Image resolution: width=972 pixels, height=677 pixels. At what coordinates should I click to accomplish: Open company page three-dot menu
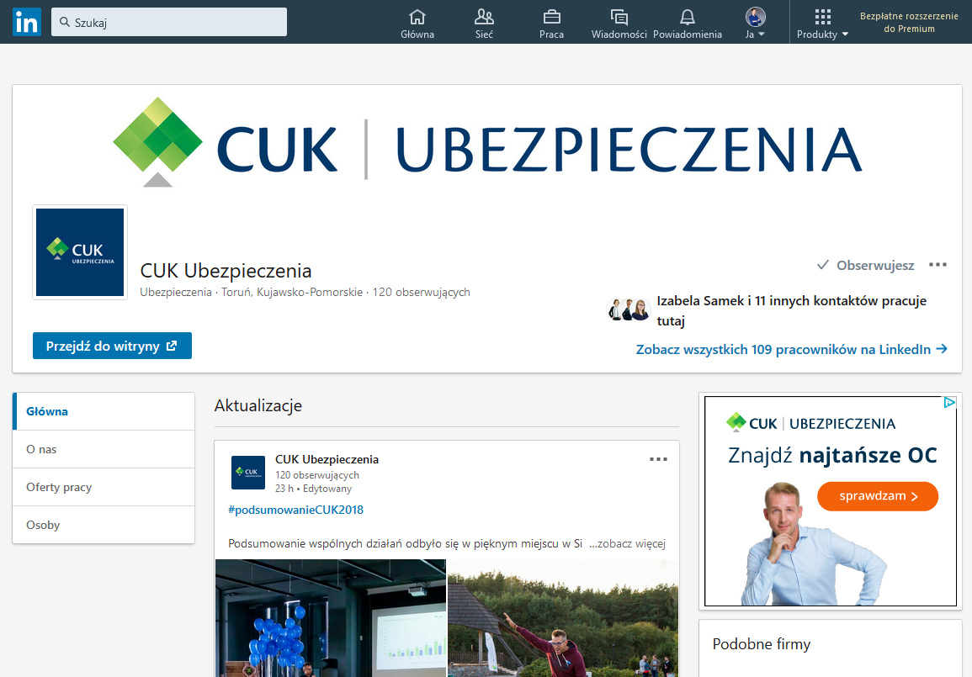pos(937,264)
